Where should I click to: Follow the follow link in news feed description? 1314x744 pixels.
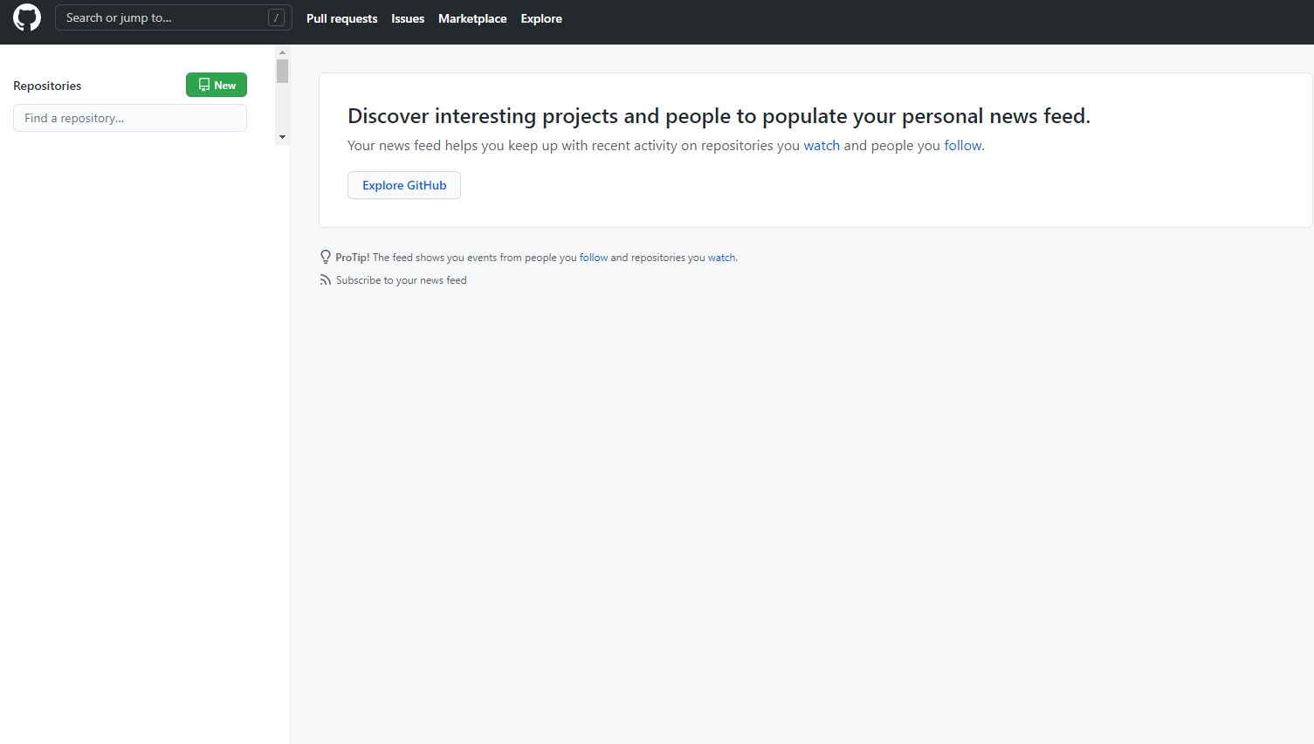point(963,145)
